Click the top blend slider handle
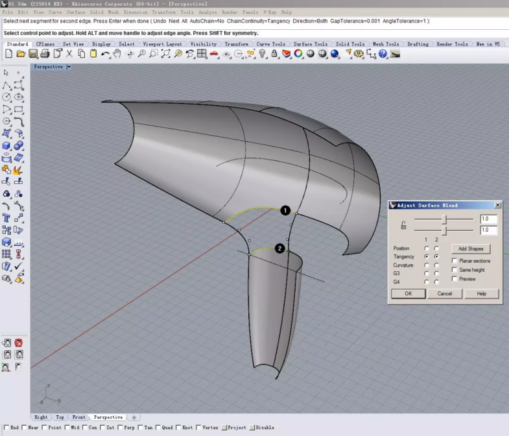 444,220
